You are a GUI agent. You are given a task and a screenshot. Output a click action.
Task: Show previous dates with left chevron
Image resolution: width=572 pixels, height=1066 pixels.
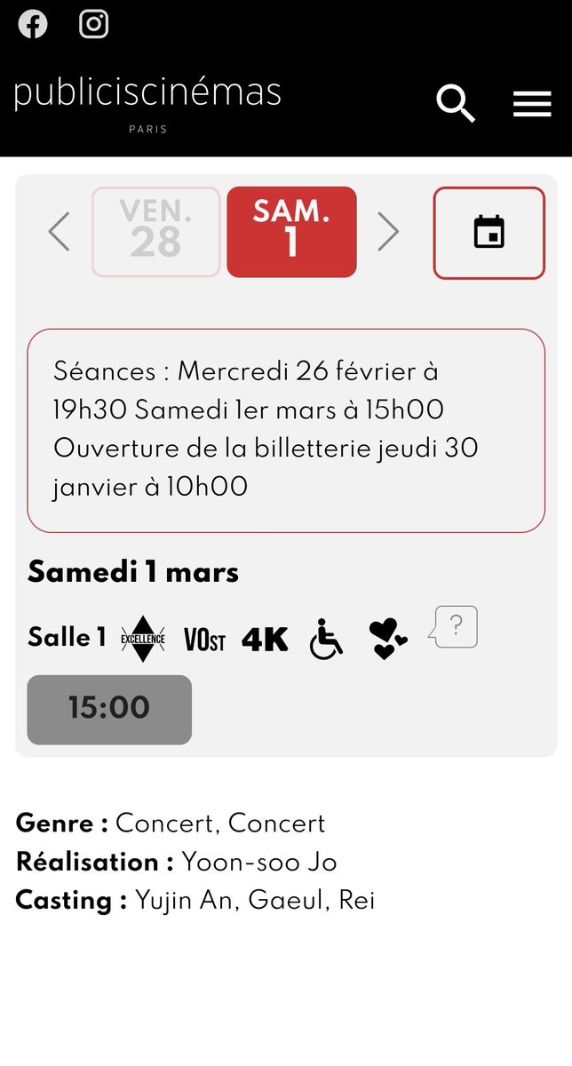[x=60, y=232]
